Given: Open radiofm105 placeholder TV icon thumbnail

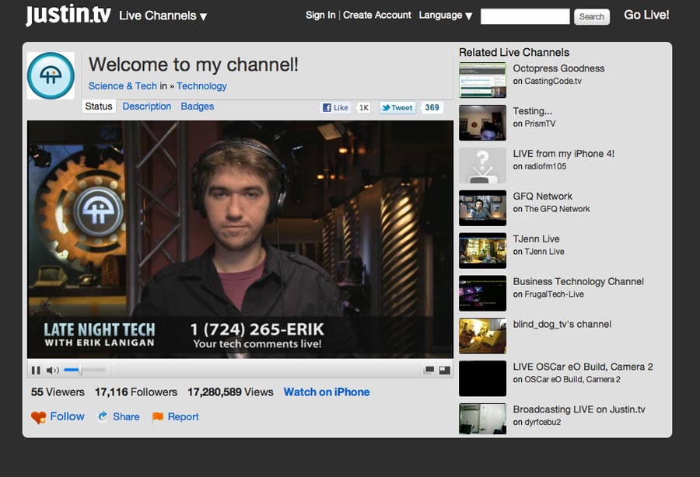Looking at the screenshot, I should click(x=482, y=165).
